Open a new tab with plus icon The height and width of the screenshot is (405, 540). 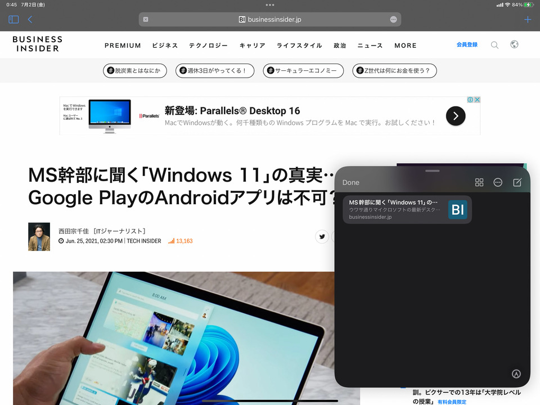[527, 19]
